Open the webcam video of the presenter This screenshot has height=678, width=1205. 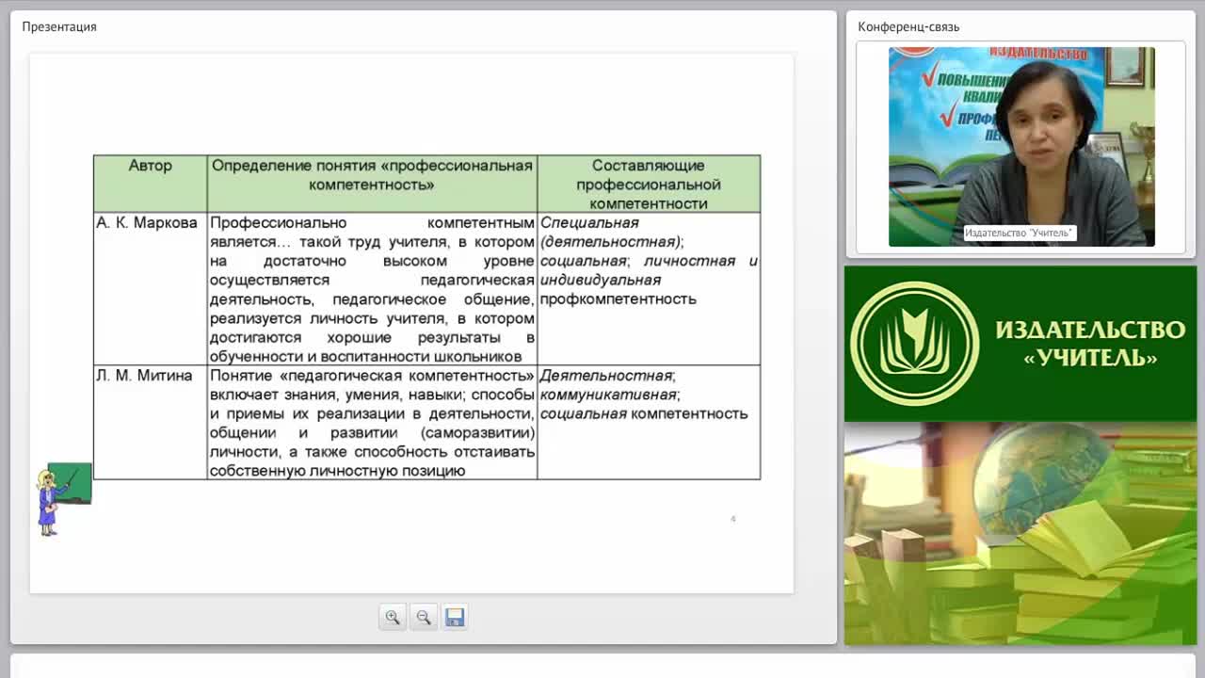[1021, 147]
